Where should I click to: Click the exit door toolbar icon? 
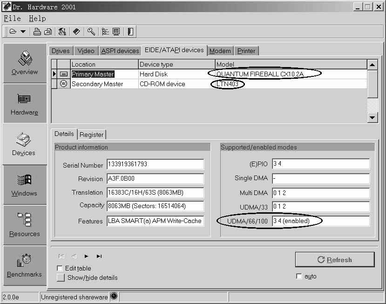point(130,32)
